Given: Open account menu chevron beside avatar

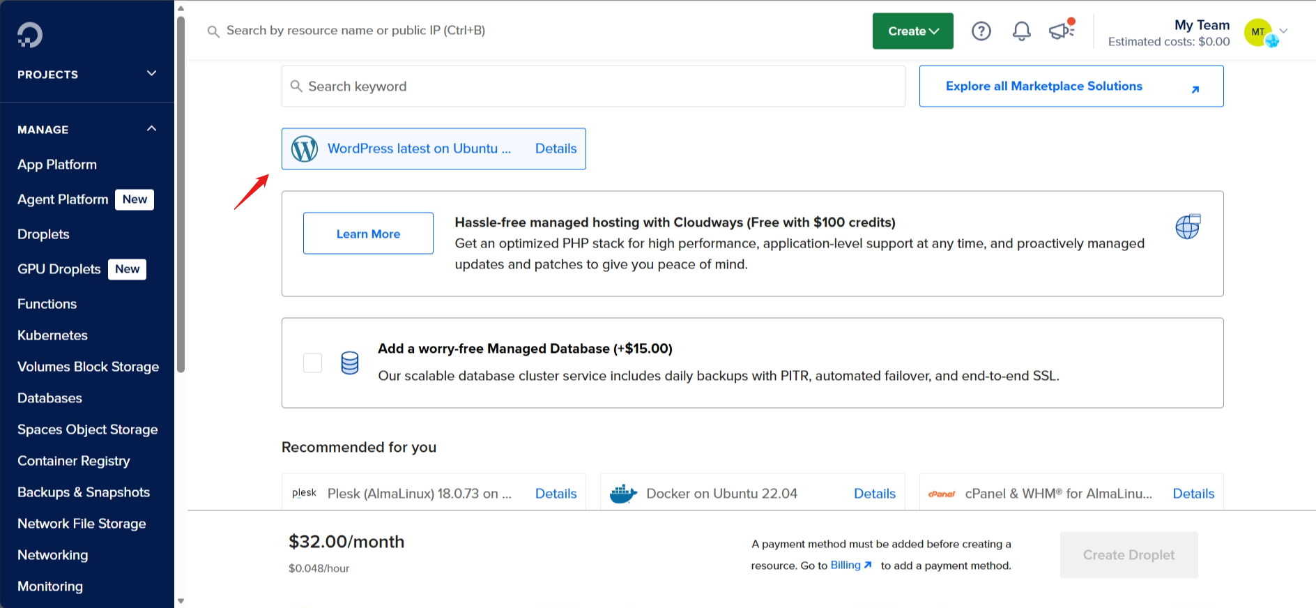Looking at the screenshot, I should click(1284, 31).
